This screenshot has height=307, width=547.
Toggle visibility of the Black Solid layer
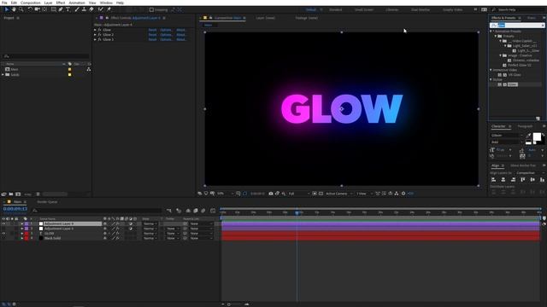pyautogui.click(x=3, y=239)
